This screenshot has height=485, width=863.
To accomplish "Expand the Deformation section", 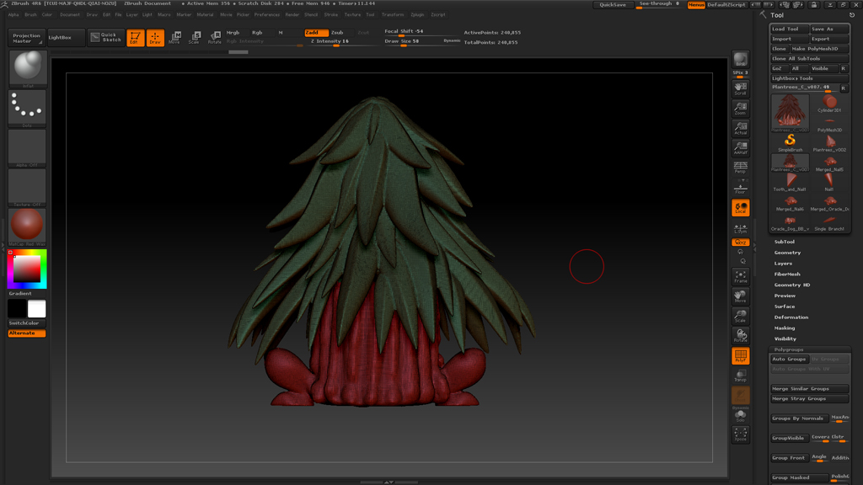I will [x=792, y=317].
